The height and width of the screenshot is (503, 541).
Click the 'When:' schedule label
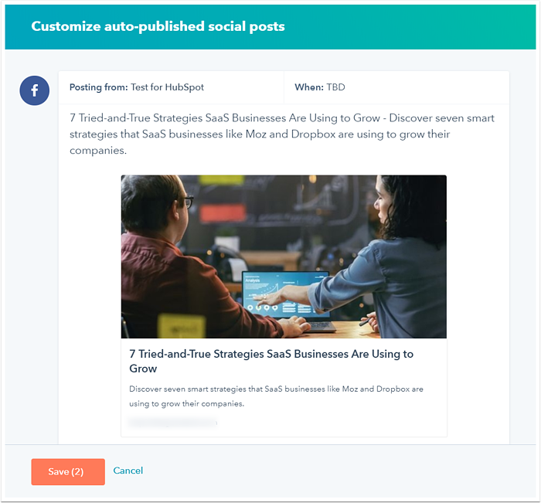point(309,87)
